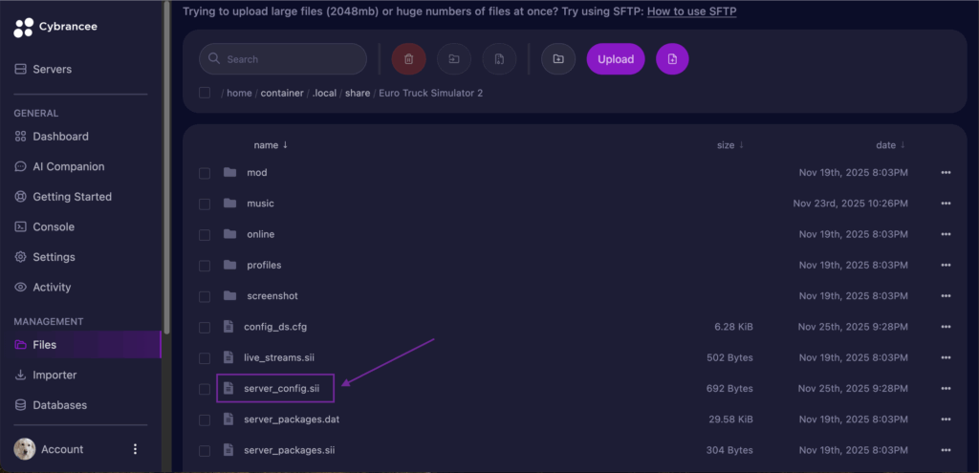Open the three-dot menu for music folder
Viewport: 979px width, 473px height.
946,204
